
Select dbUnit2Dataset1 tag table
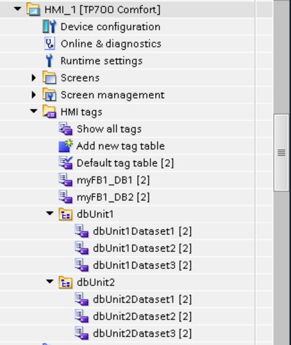pos(142,299)
